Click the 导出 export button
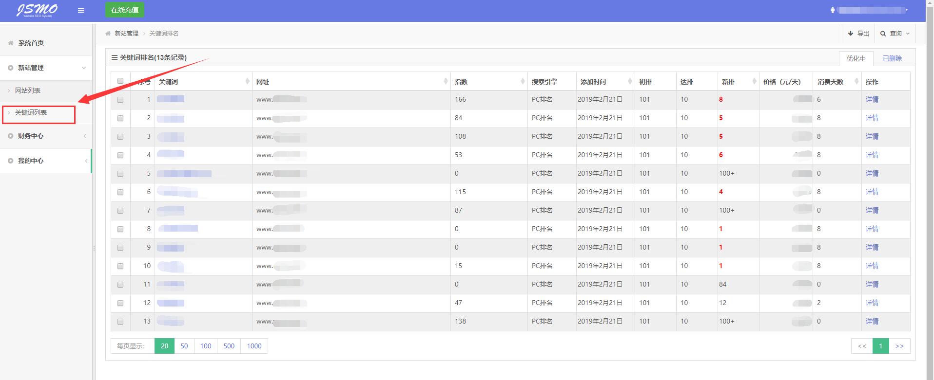Viewport: 934px width, 380px height. (x=859, y=34)
